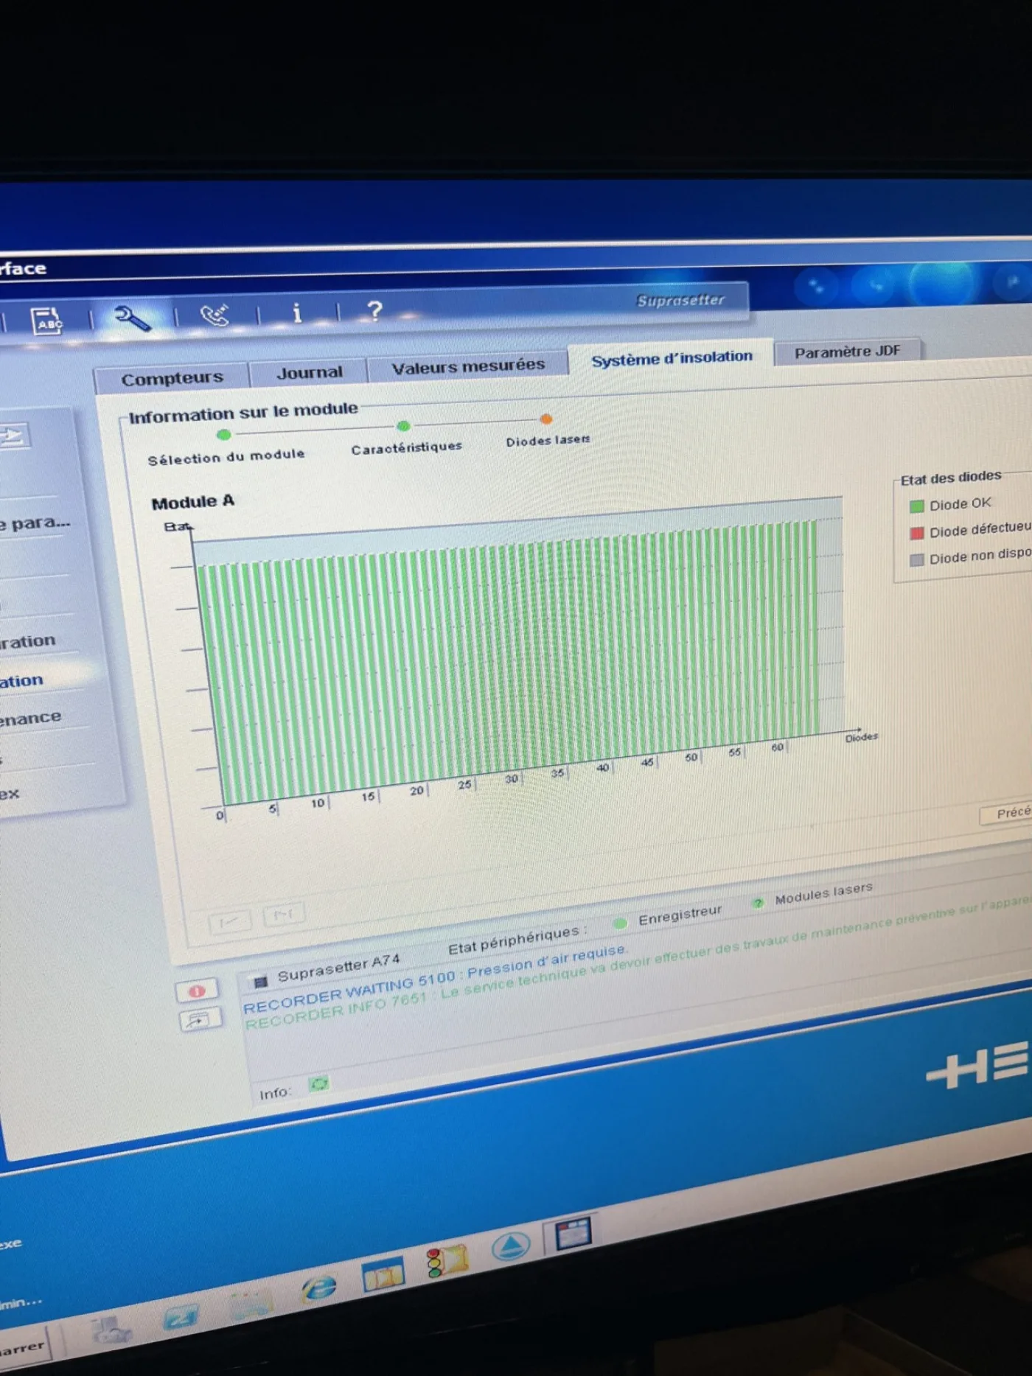This screenshot has width=1032, height=1376.
Task: Go to the Caractéristiques step
Action: pos(406,448)
